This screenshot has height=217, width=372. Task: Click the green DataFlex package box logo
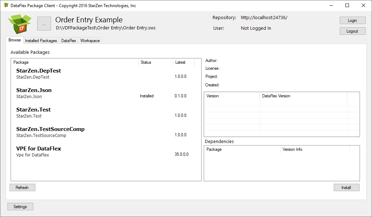coord(19,24)
